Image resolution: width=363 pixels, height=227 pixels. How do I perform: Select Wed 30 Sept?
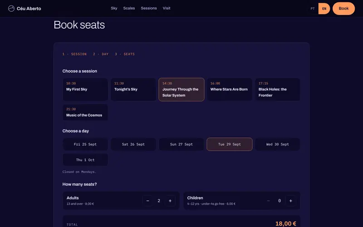coord(278,144)
